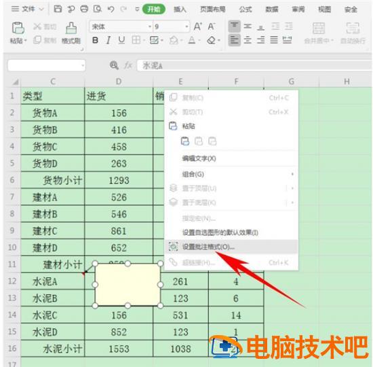Open the quick access toolbar customize arrow
The height and width of the screenshot is (367, 373).
pyautogui.click(x=137, y=10)
